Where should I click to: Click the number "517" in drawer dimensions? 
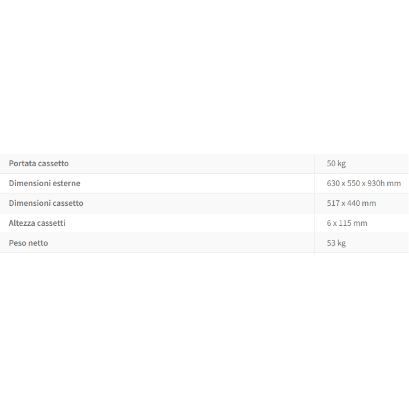click(333, 203)
